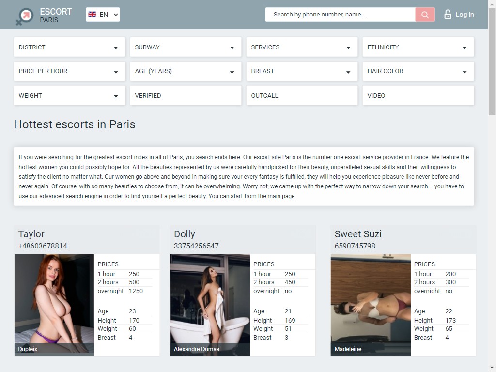Open Taylor's profile name link
Screen dimensions: 496x372
point(31,234)
